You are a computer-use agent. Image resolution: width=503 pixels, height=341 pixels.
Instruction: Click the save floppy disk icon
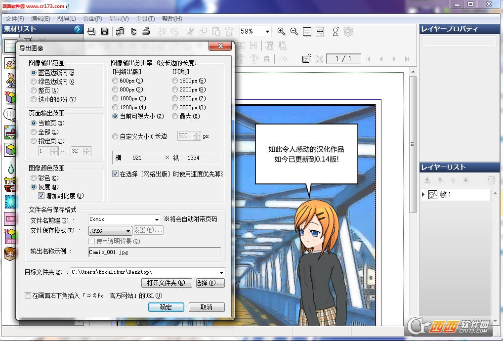pos(104,31)
